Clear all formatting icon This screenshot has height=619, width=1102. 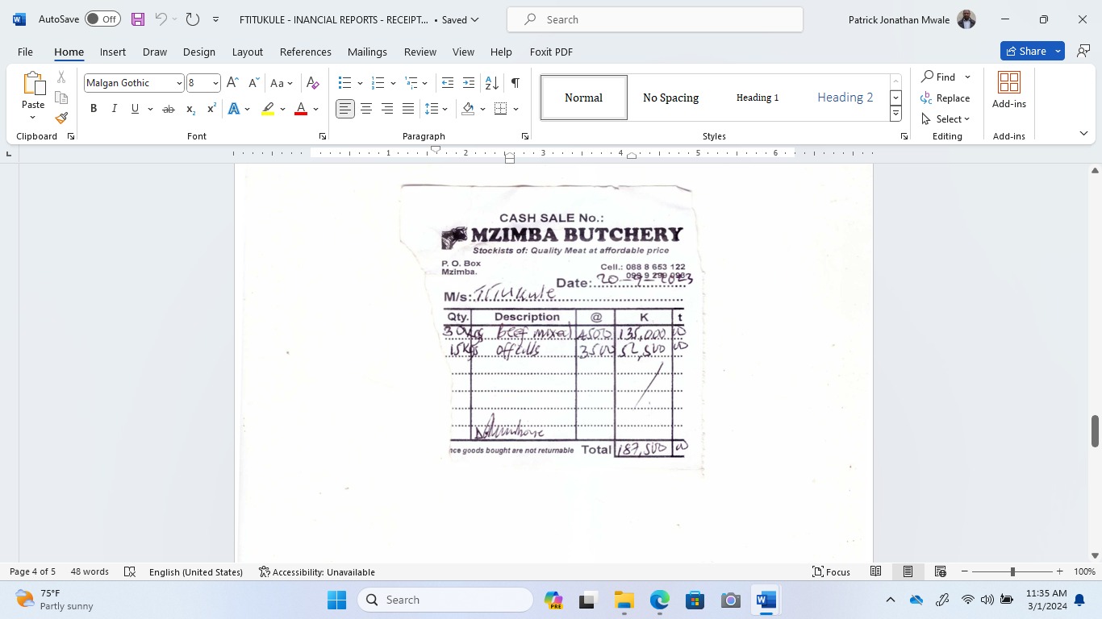coord(313,83)
